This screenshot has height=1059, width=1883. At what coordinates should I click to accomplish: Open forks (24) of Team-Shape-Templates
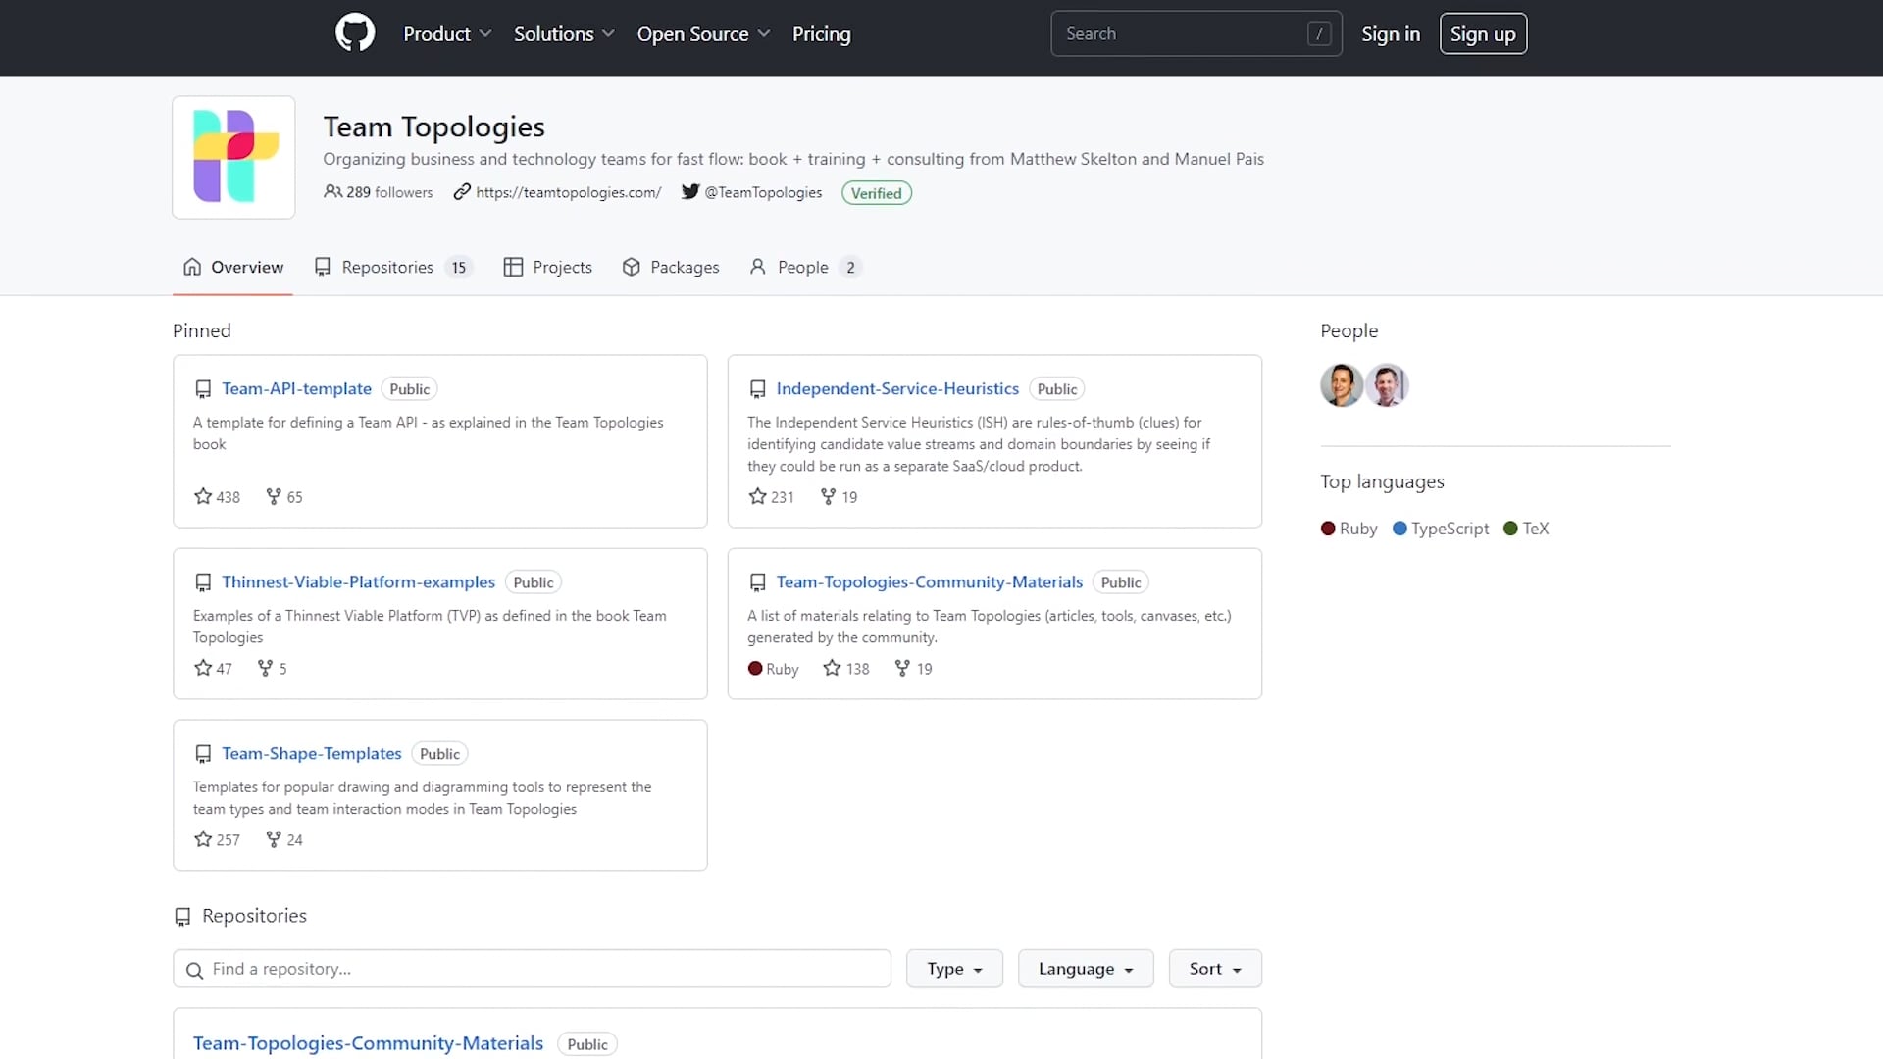(x=284, y=840)
